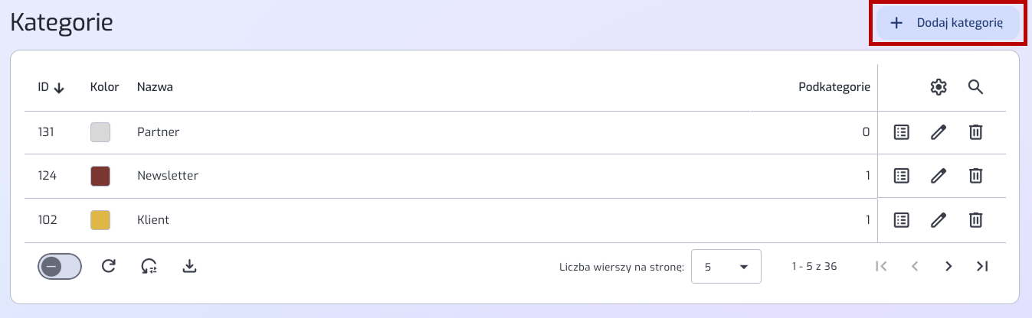
Task: Toggle the switch at table bottom
Action: tap(60, 266)
